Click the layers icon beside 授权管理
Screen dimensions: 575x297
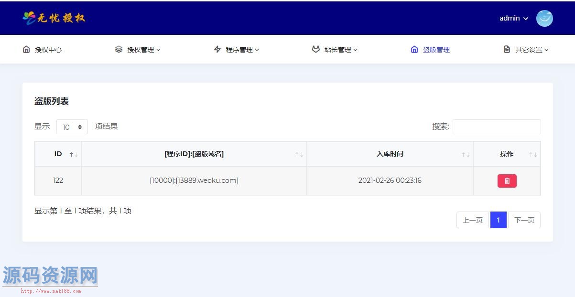(x=119, y=49)
